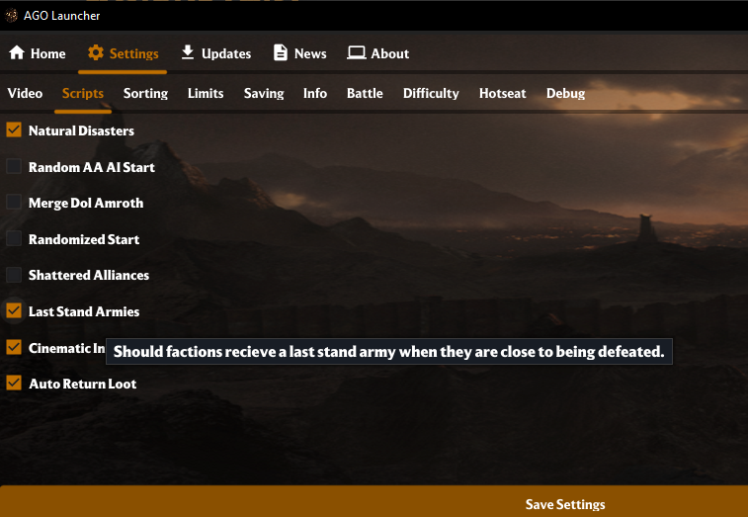Screen dimensions: 748x517
Task: Disable the Natural Disasters checkbox
Action: pos(14,129)
